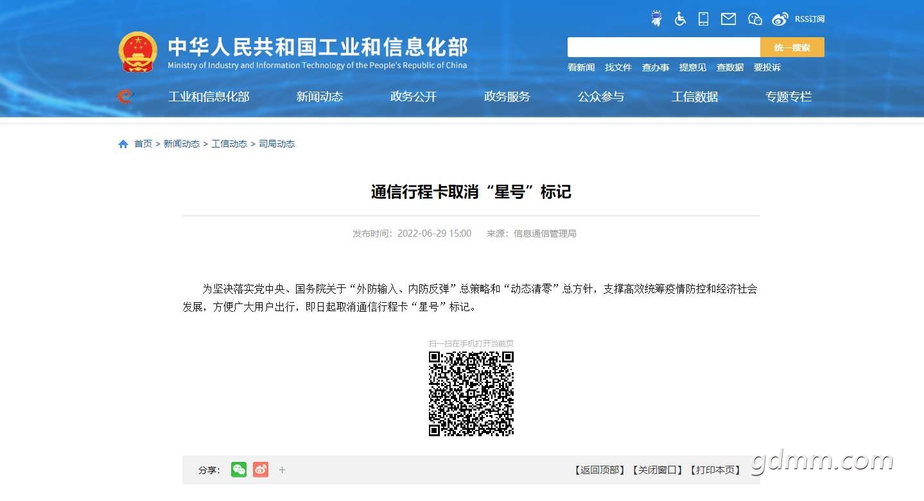The width and height of the screenshot is (924, 501).
Task: Click the publish time 2022-06-29 15:00
Action: (434, 234)
